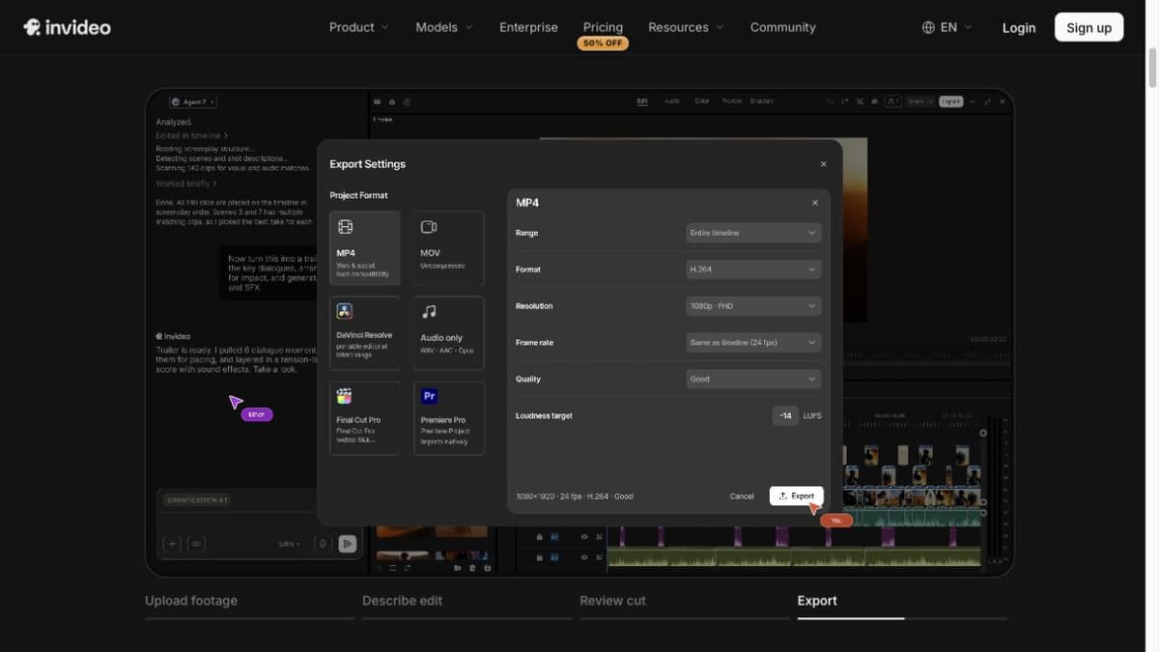
Task: Open the Enterprise page
Action: point(528,27)
